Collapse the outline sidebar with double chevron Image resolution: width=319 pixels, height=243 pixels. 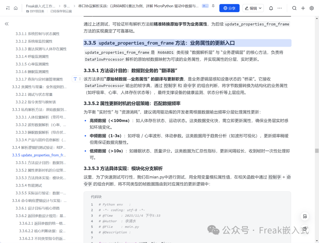click(7, 24)
